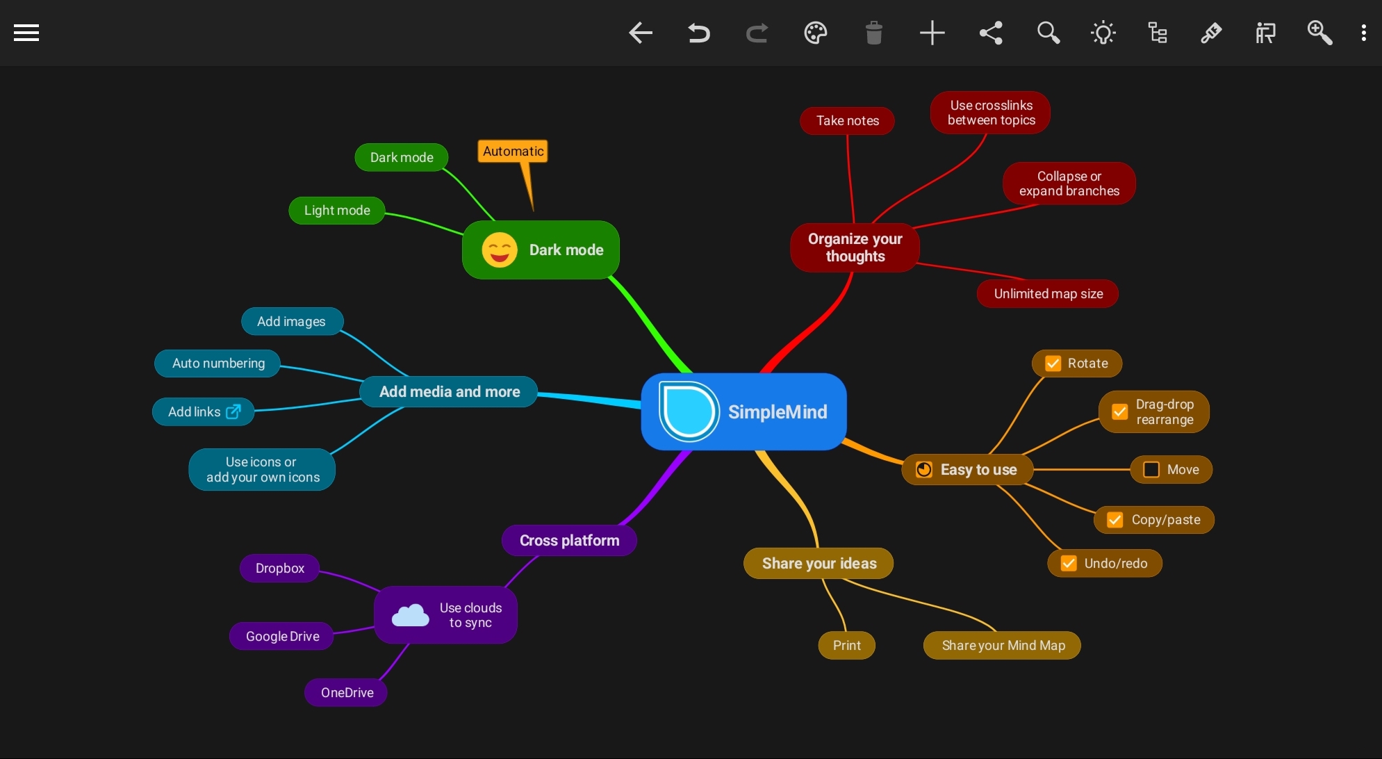This screenshot has height=759, width=1382.
Task: Click the delete/trash button in toolbar
Action: pos(873,33)
